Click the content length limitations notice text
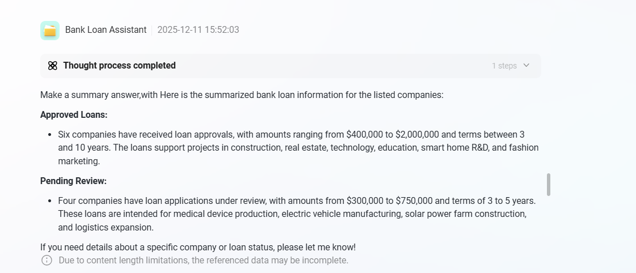636x273 pixels. tap(203, 261)
